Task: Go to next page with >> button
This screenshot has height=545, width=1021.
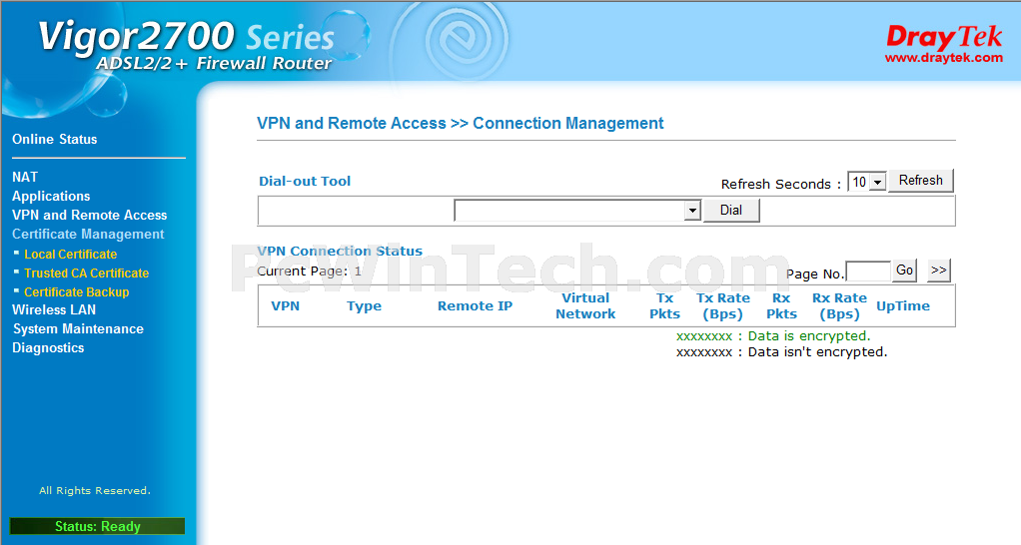Action: coord(938,270)
